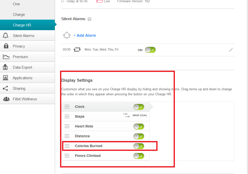The height and width of the screenshot is (174, 248).
Task: Open the Privacy settings page
Action: (x=27, y=46)
